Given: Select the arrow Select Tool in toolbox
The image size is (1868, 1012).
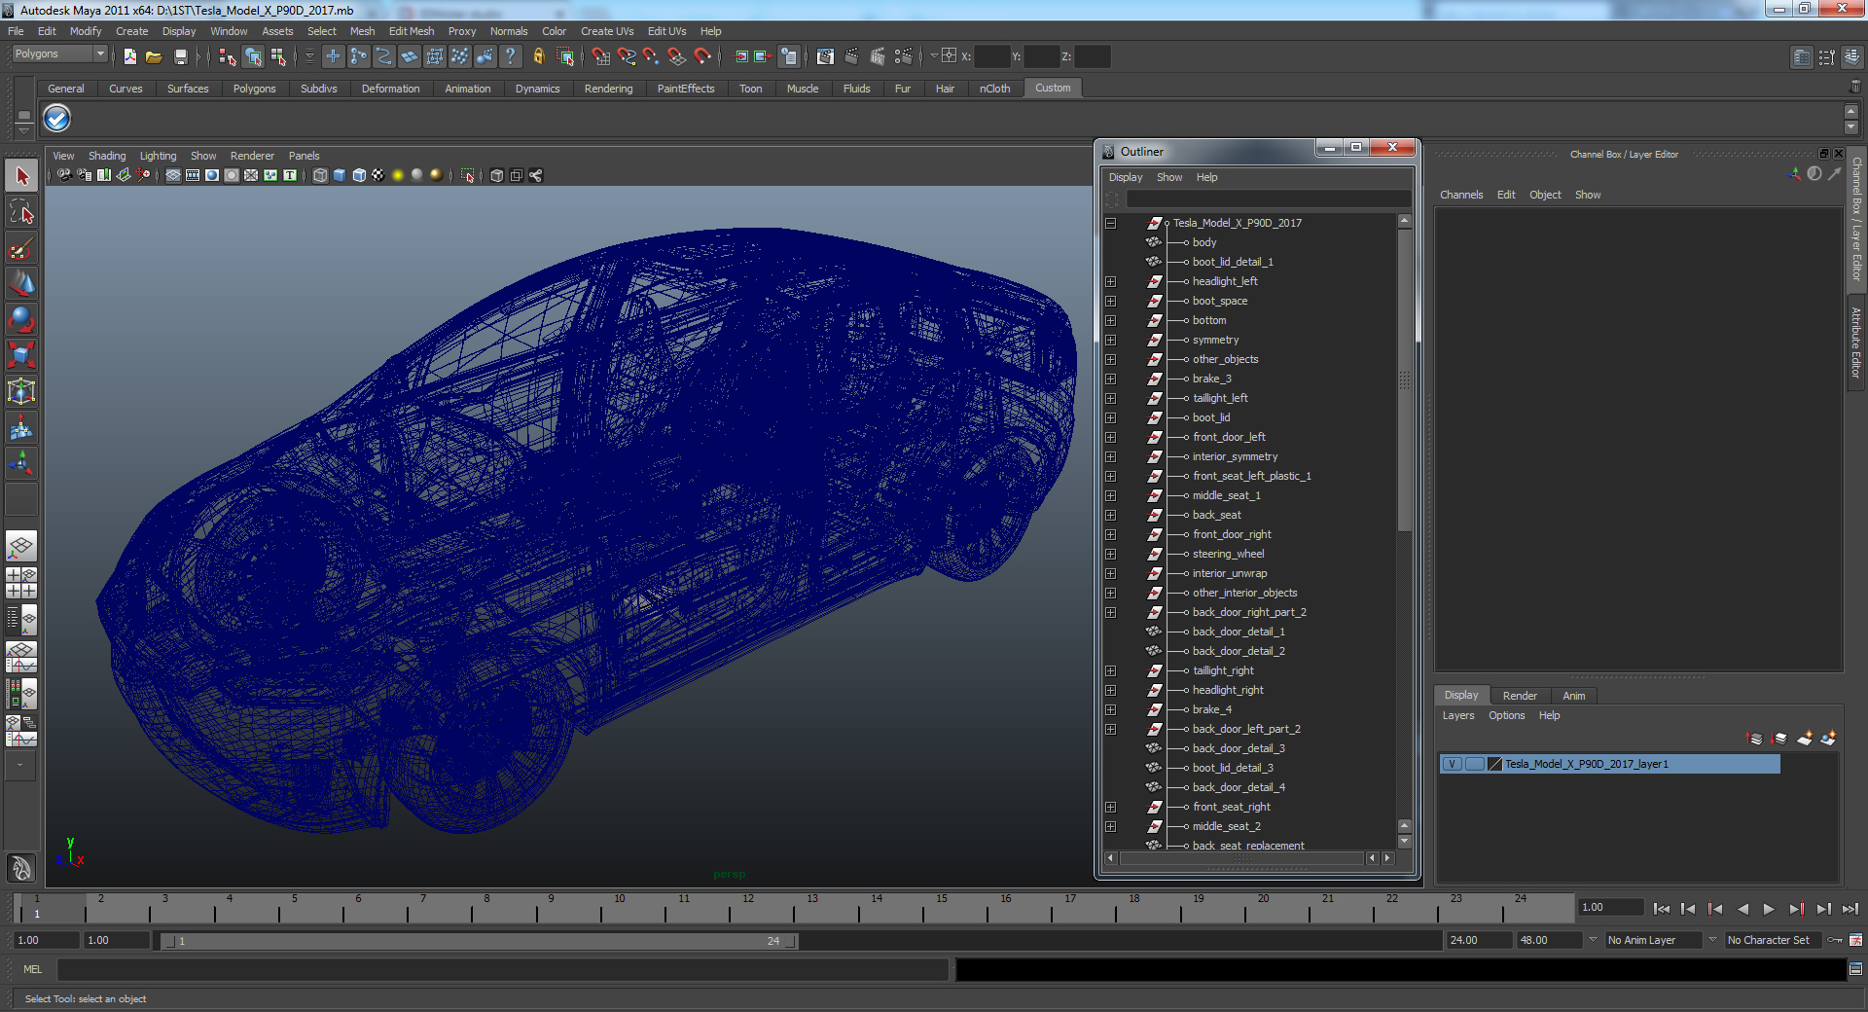Looking at the screenshot, I should (21, 176).
